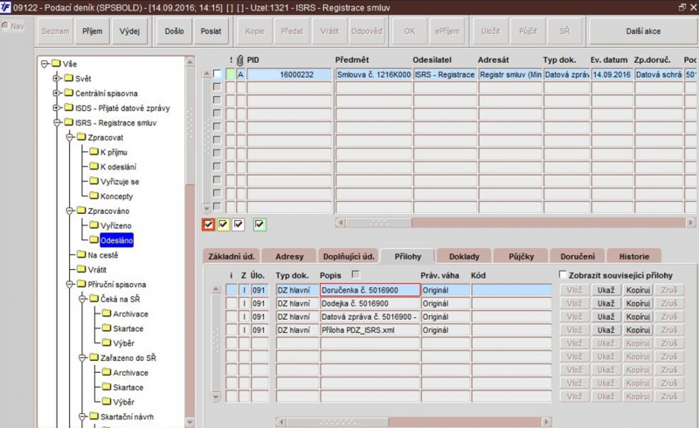Click the PID field 16000232
The width and height of the screenshot is (699, 428).
289,74
